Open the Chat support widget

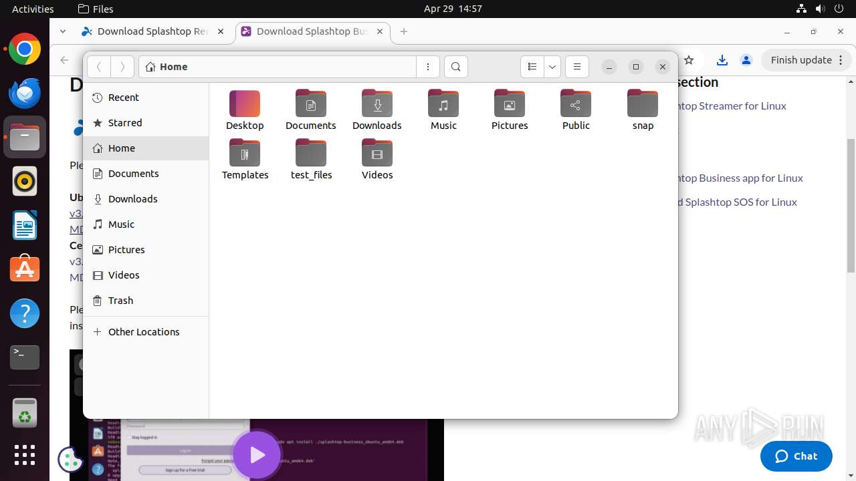pos(796,456)
